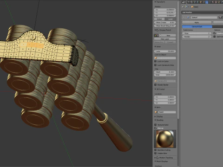The height and width of the screenshot is (167, 223).
Task: Collapse the Subsurf modifier with its arrow
Action: coord(184,17)
